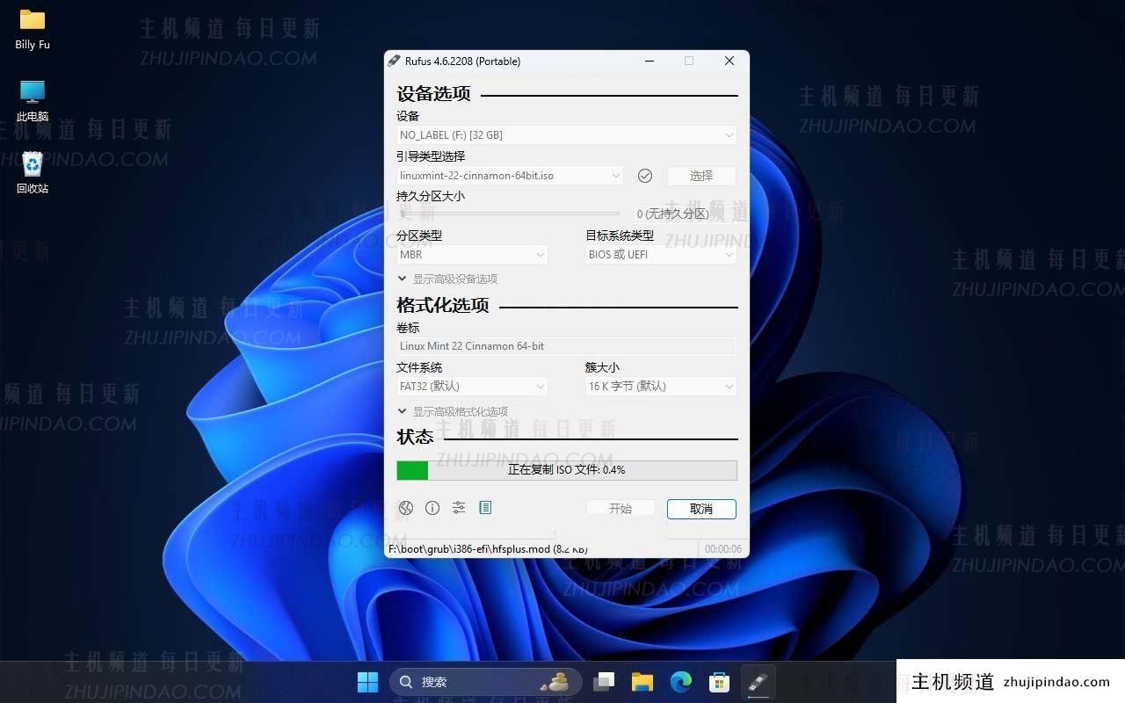Expand 显示高级格式化选项

coord(453,411)
